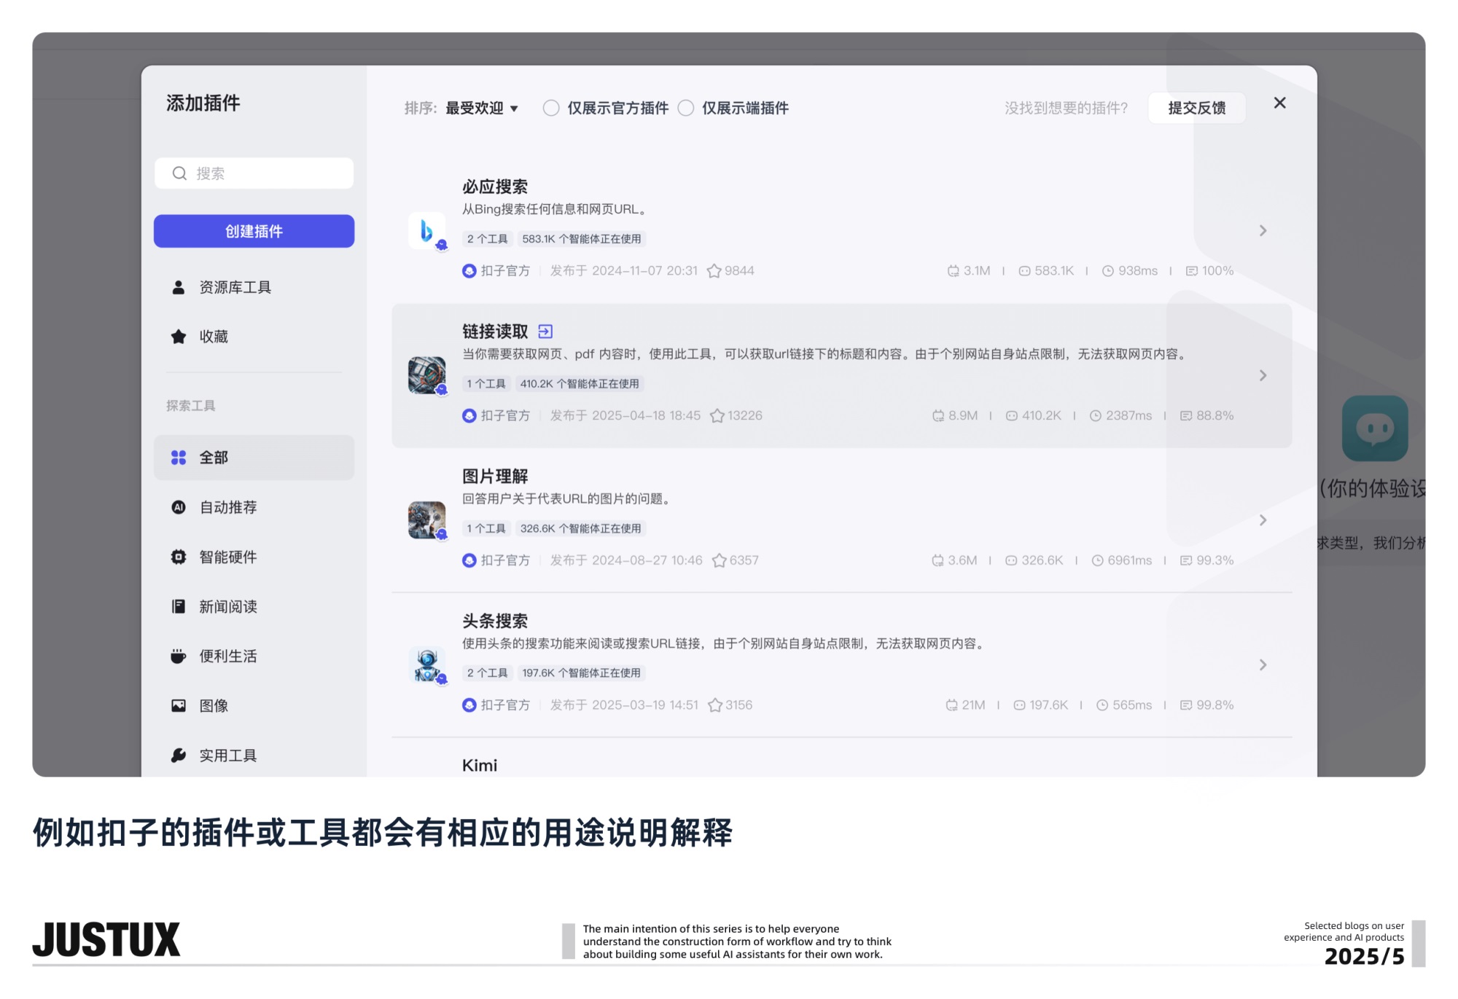Click the 提交反馈 button

pos(1196,107)
